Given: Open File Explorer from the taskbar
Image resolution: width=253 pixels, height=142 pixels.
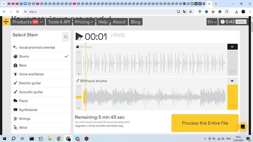Looking at the screenshot, I should [50, 138].
